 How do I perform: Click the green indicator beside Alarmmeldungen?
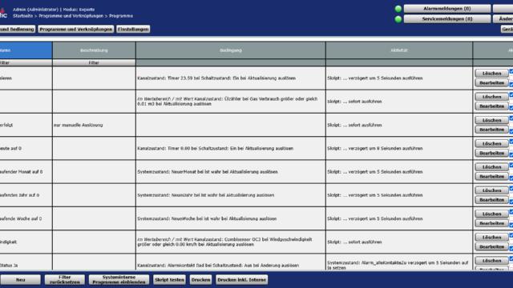pyautogui.click(x=398, y=9)
